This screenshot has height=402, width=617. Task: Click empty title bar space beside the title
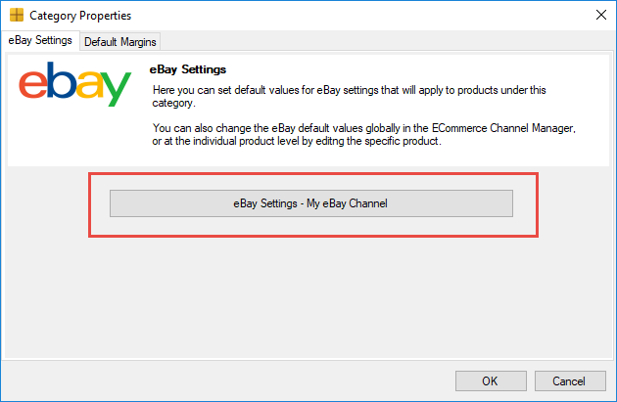coord(343,16)
